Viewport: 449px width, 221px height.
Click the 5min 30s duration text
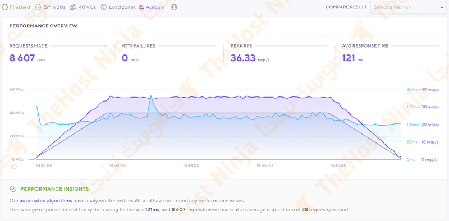54,7
